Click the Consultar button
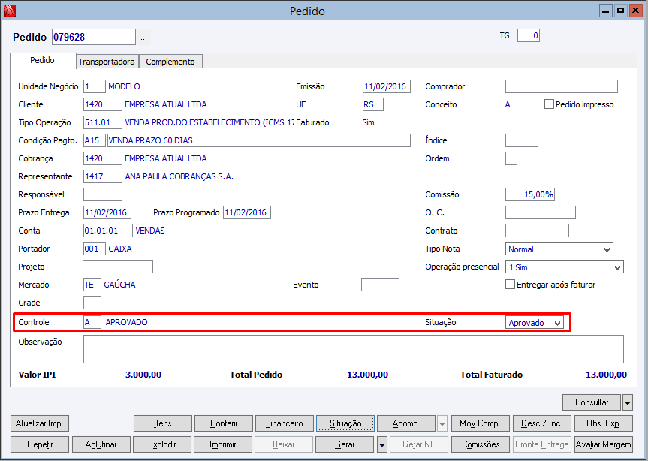The height and width of the screenshot is (461, 648). (x=592, y=402)
